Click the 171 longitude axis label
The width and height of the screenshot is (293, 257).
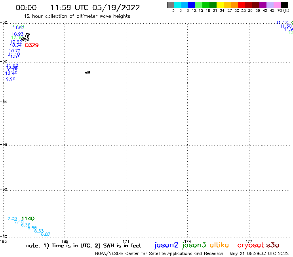pyautogui.click(x=126, y=241)
